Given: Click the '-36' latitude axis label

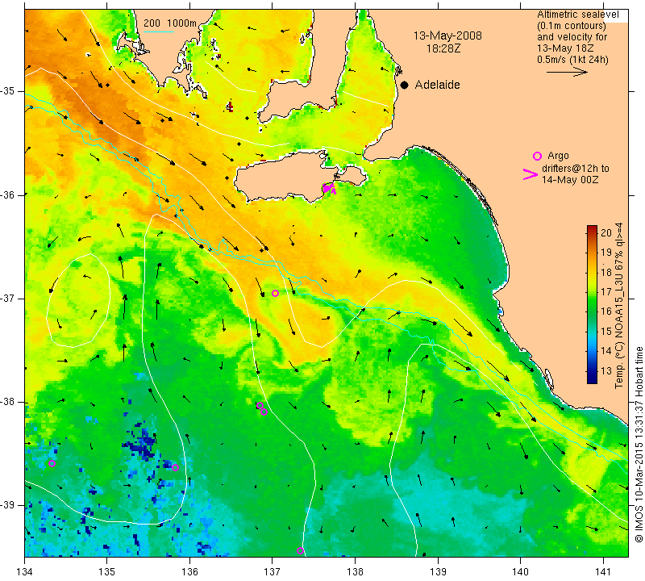Looking at the screenshot, I should point(8,194).
